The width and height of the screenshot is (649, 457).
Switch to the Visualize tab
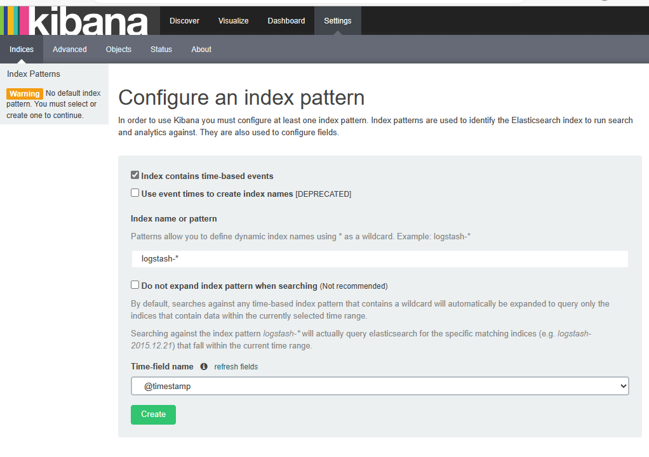234,21
